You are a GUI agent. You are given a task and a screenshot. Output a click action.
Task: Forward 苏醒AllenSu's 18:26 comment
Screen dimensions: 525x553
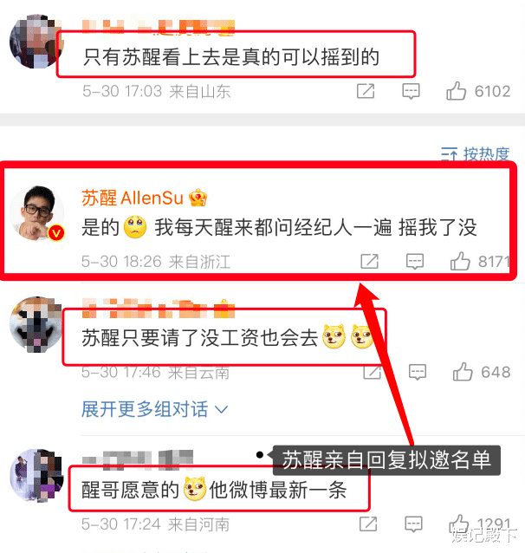[x=370, y=262]
